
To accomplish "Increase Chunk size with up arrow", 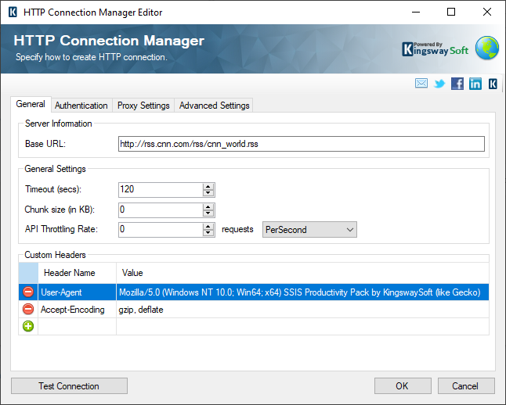I will (x=208, y=207).
